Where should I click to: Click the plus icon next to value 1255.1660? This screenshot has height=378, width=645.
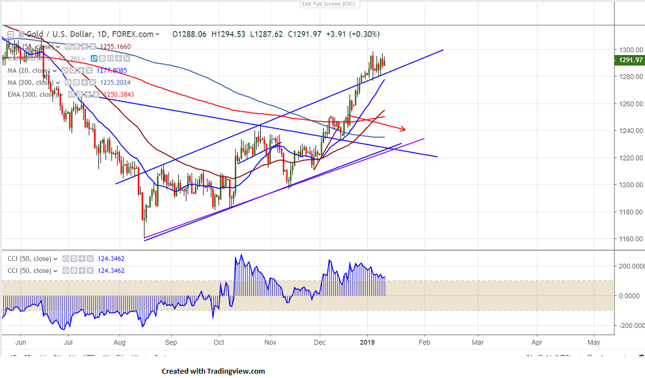click(84, 46)
